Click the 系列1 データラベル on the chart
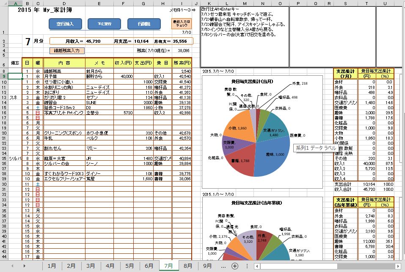405x272 pixels. tap(315, 147)
